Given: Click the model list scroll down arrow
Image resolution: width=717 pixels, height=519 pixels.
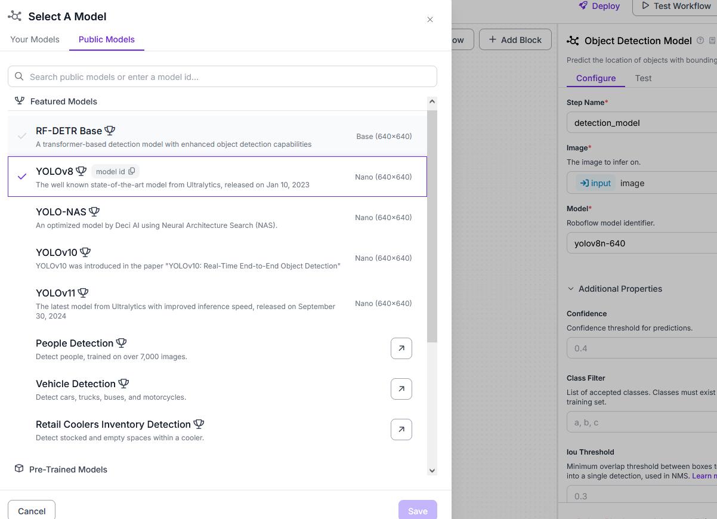Looking at the screenshot, I should click(x=432, y=471).
